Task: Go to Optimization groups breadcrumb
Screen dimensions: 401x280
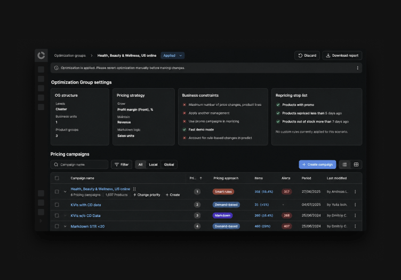Action: [x=70, y=56]
